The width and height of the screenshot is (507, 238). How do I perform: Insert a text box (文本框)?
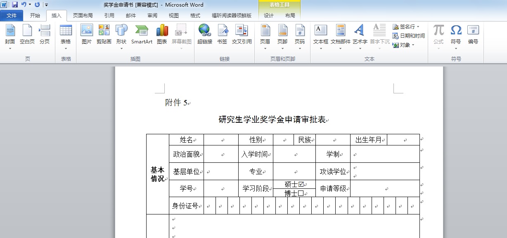click(321, 37)
